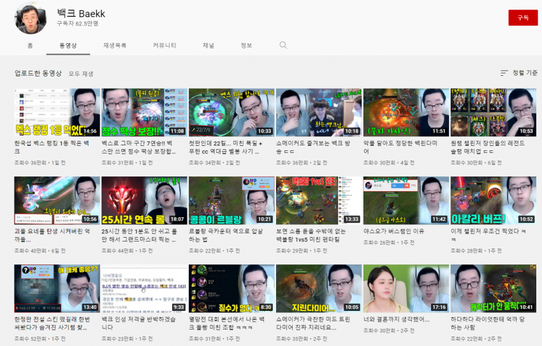Play the 11:51 카사딘 video thumbnail

[x=406, y=112]
